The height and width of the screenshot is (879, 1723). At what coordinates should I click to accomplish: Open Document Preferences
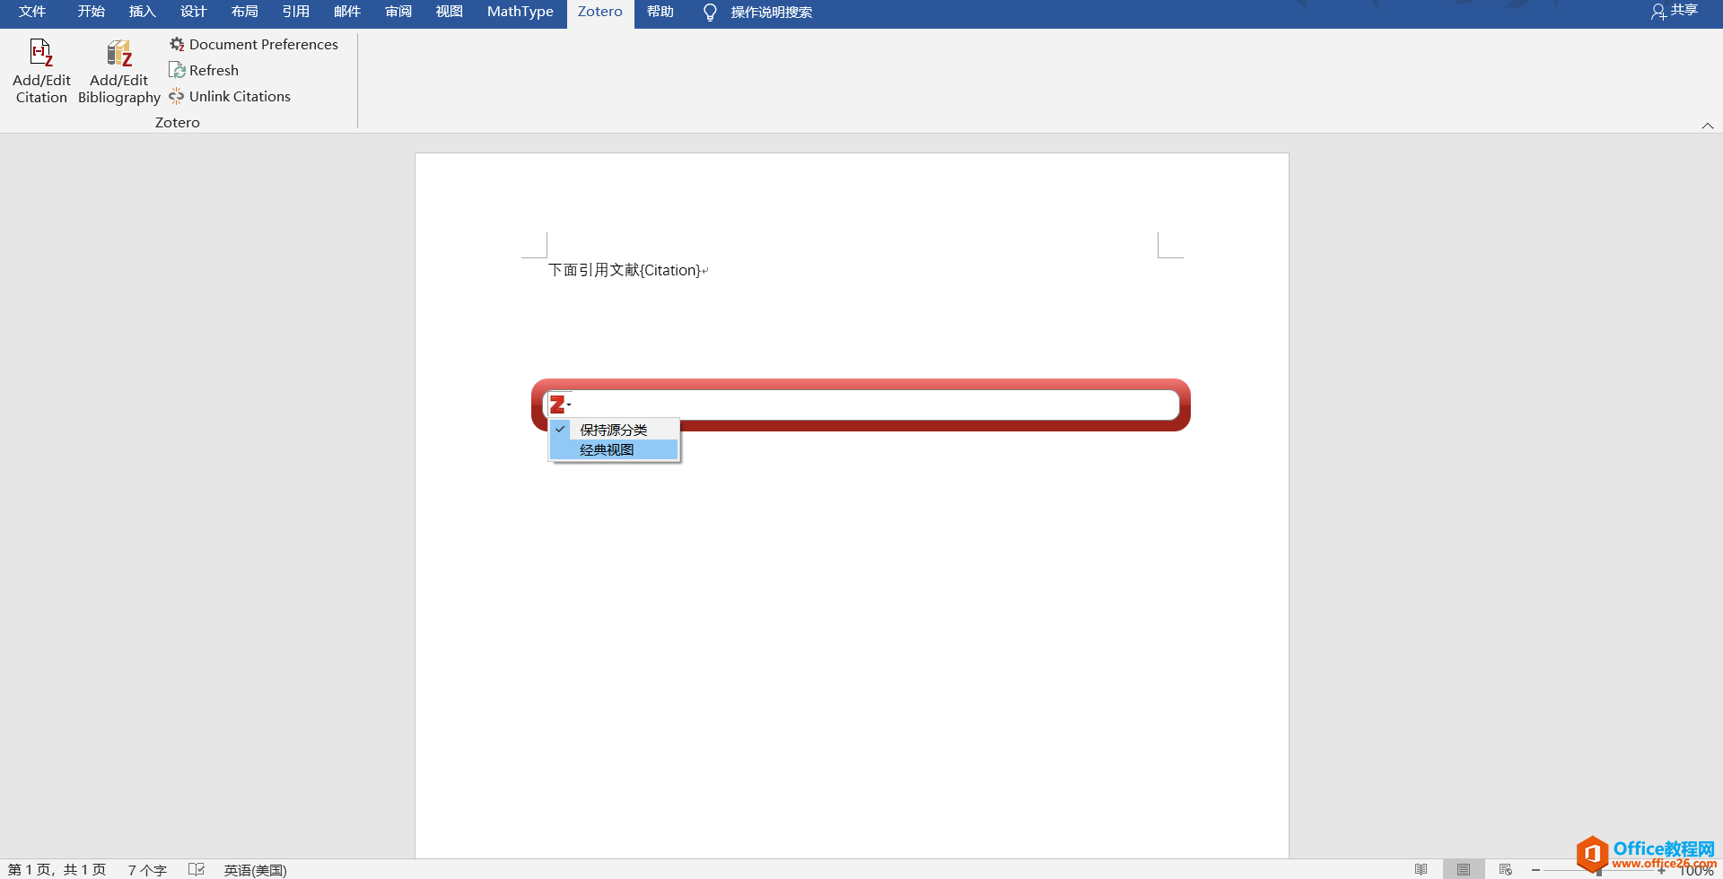(254, 44)
